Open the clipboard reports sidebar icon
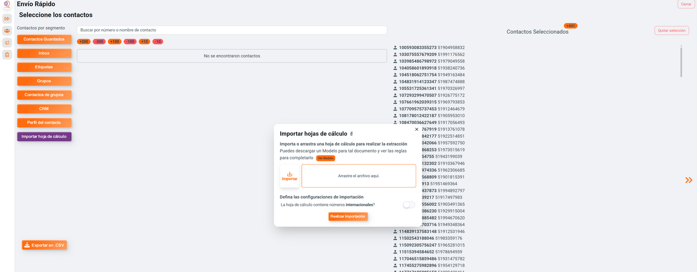Screen dimensions: 697x272 pyautogui.click(x=7, y=55)
